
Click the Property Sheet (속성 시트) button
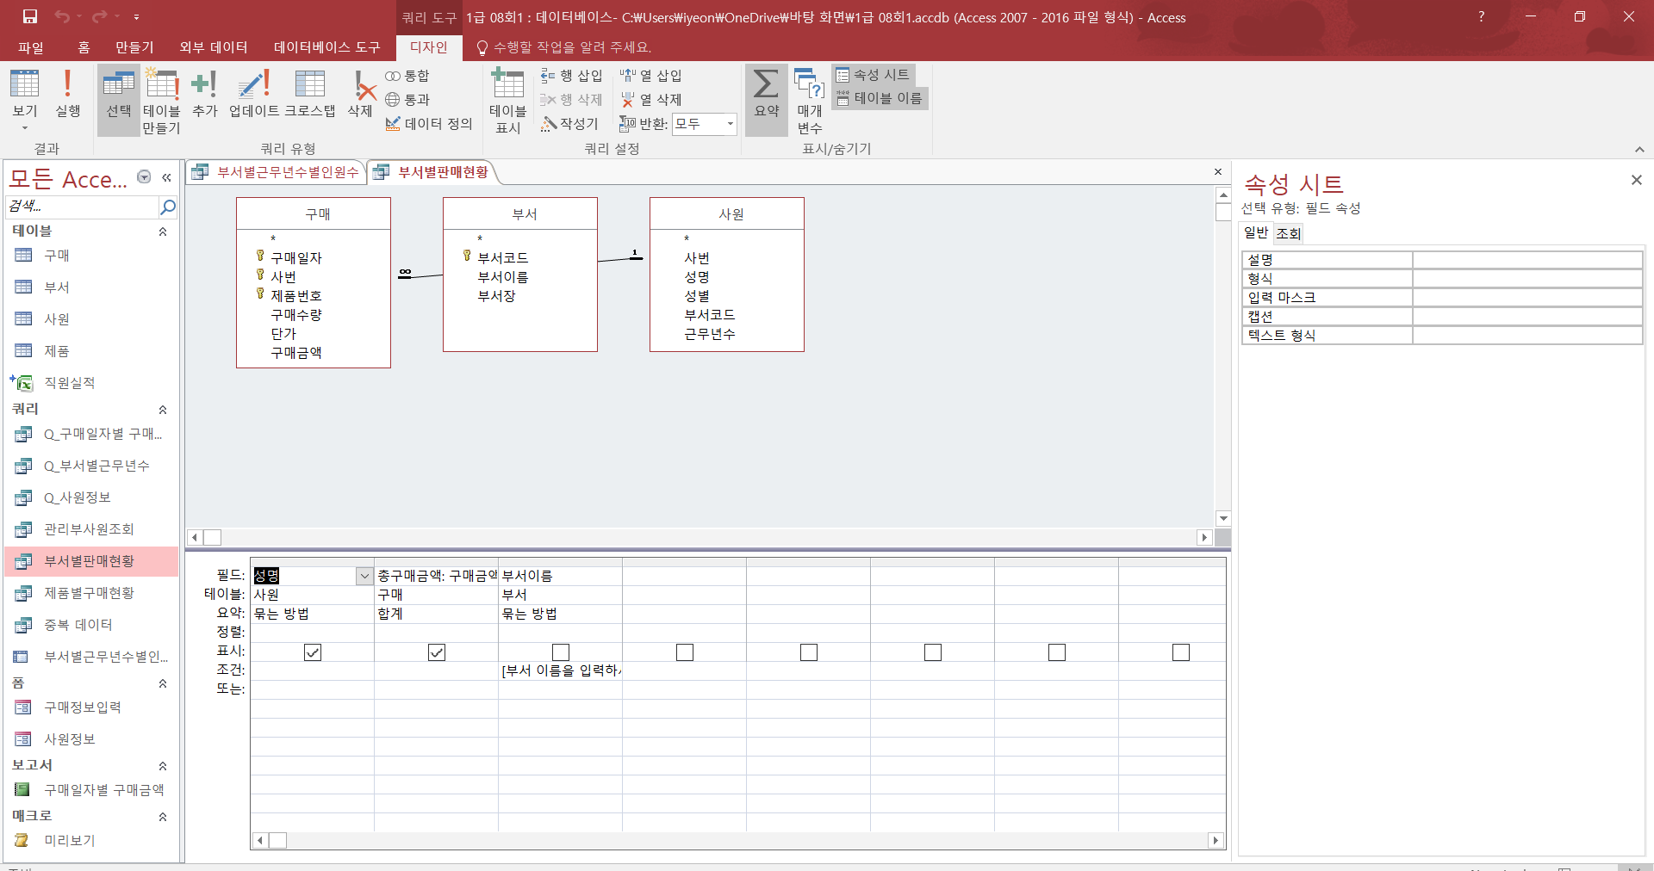pyautogui.click(x=873, y=75)
